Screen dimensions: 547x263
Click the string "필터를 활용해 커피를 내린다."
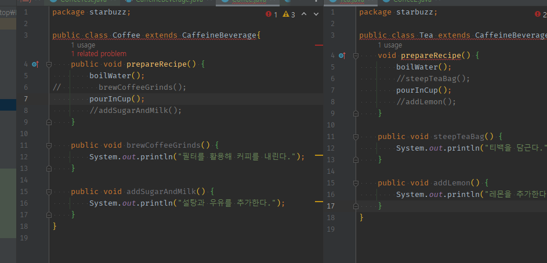[237, 157]
